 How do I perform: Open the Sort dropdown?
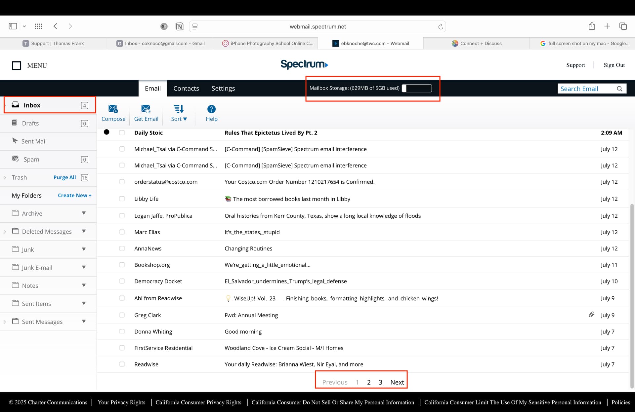179,113
